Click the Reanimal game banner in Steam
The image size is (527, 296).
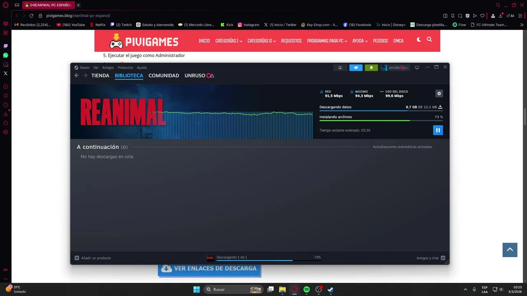pos(124,111)
